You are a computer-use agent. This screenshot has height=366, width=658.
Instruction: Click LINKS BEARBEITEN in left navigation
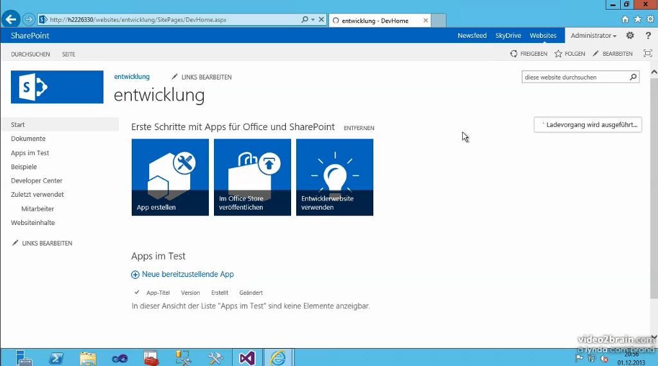[42, 243]
